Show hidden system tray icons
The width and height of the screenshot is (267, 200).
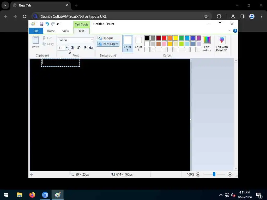tap(221, 195)
